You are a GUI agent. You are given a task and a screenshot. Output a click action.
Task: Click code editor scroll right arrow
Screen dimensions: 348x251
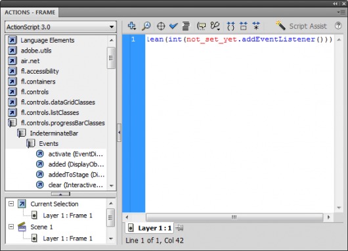coord(329,217)
